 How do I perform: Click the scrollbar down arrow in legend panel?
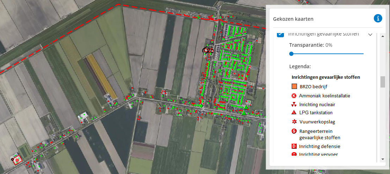(383, 159)
